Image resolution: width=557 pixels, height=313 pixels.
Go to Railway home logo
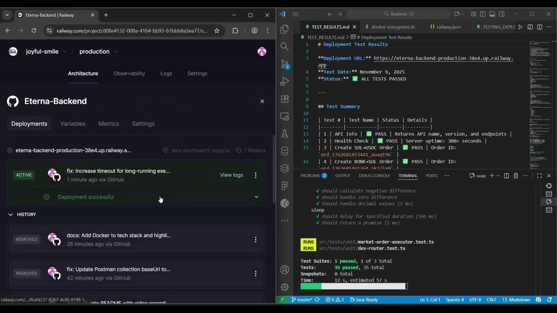[13, 51]
